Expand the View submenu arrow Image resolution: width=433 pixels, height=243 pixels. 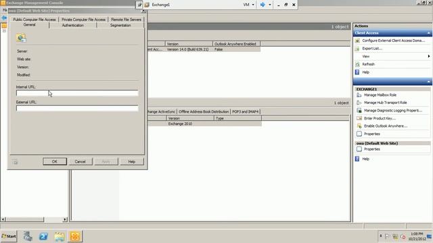(428, 56)
